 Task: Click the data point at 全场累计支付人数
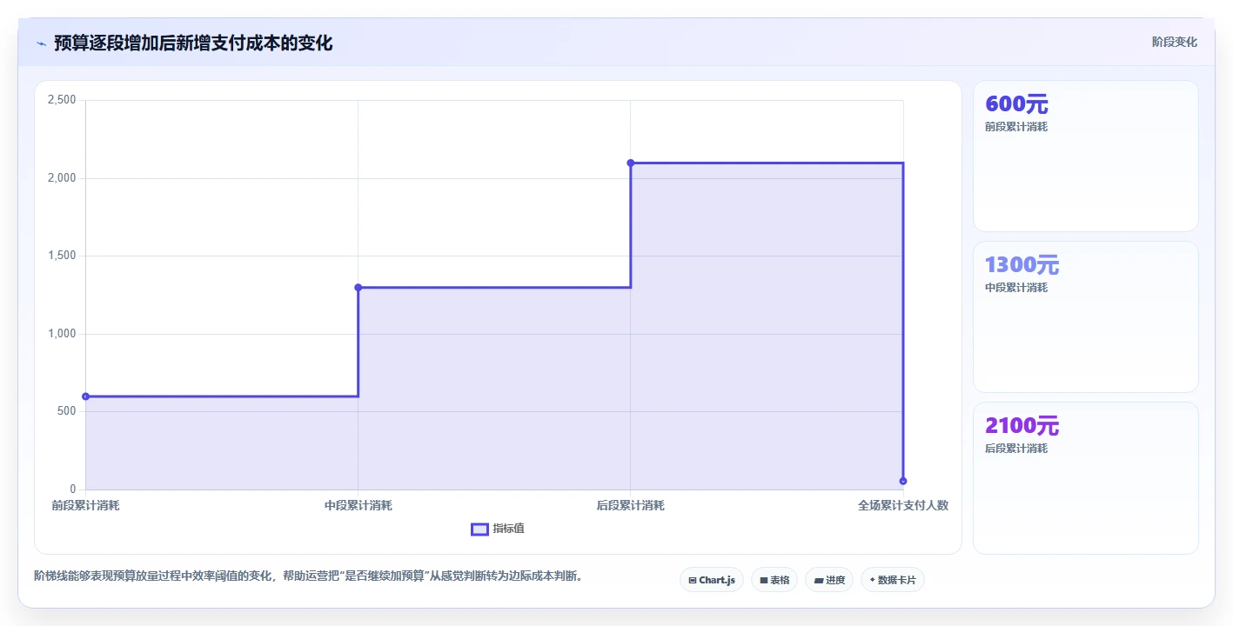click(903, 481)
